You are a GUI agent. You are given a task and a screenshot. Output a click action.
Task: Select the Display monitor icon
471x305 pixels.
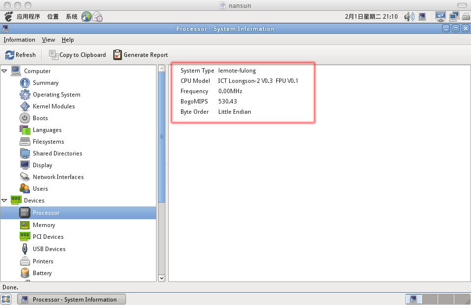point(25,165)
